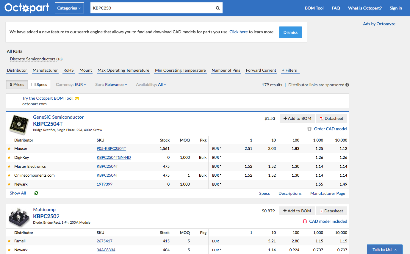Image resolution: width=410 pixels, height=254 pixels.
Task: Dismiss the CAD models notification
Action: tap(290, 32)
